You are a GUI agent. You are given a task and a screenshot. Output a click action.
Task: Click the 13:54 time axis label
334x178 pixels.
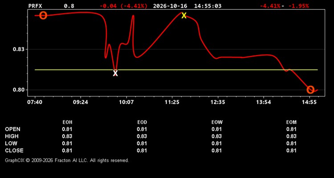(x=264, y=102)
